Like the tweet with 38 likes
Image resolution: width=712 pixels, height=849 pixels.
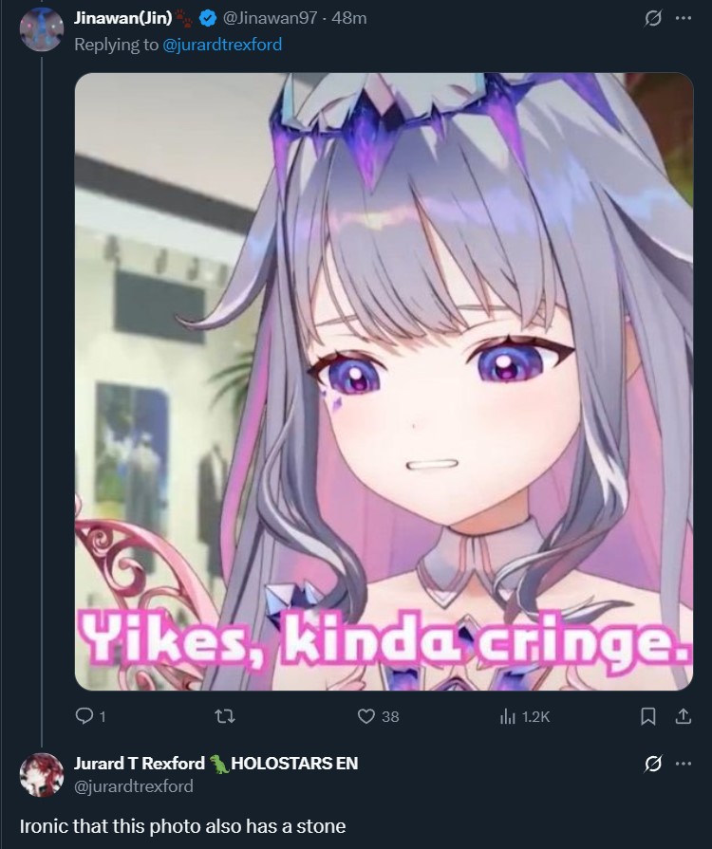point(366,716)
